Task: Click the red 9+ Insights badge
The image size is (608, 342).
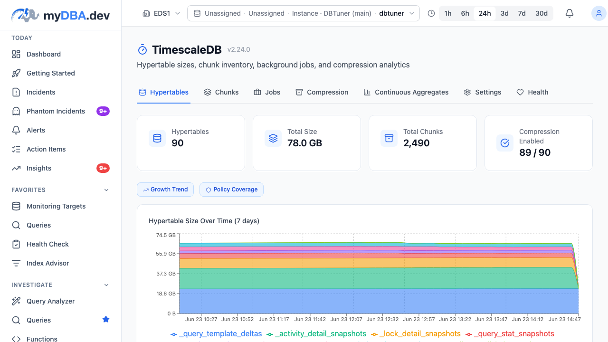Action: coord(103,168)
